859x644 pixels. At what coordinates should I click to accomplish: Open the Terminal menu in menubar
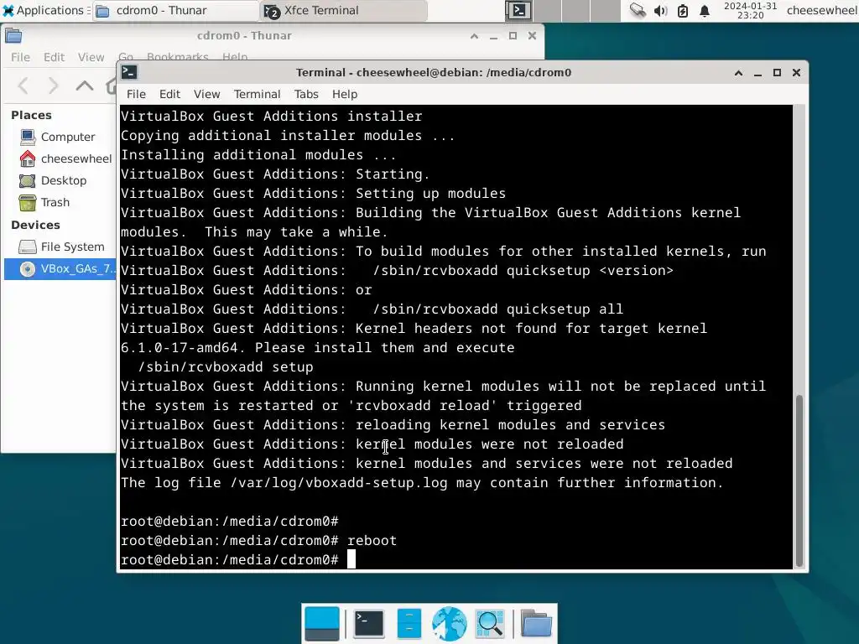257,94
